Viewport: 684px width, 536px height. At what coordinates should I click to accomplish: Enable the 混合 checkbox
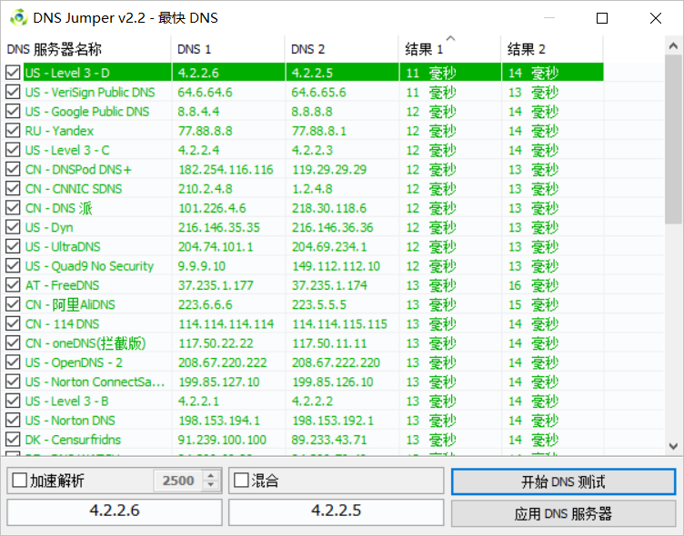[x=241, y=481]
